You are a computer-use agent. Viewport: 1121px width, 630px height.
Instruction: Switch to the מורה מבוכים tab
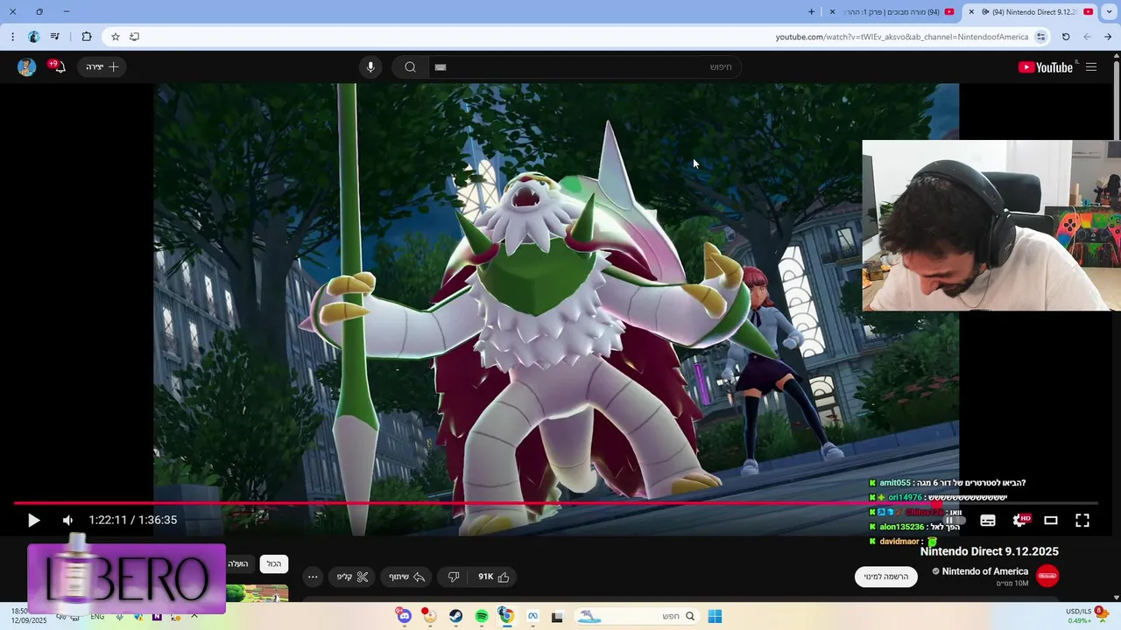point(892,12)
